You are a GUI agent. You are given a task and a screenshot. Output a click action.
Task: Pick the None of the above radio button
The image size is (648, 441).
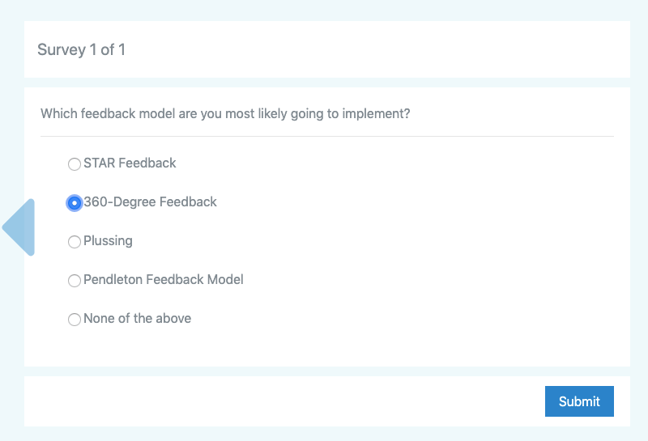pos(75,319)
